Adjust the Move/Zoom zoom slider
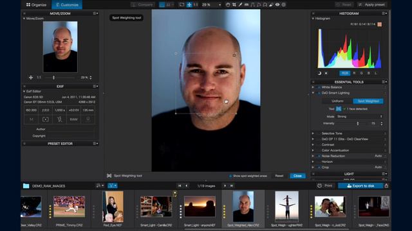This screenshot has width=412, height=231. [x=53, y=78]
